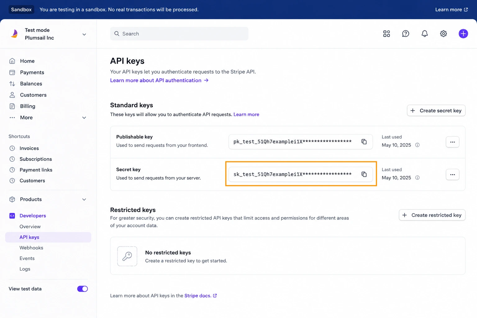The height and width of the screenshot is (318, 477).
Task: Open the Stripe docs link
Action: 198,296
